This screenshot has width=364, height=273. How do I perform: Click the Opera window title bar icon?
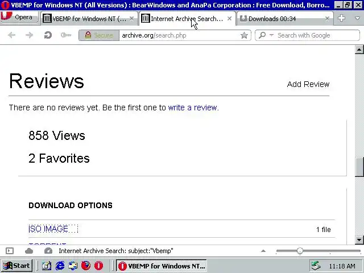[x=5, y=5]
